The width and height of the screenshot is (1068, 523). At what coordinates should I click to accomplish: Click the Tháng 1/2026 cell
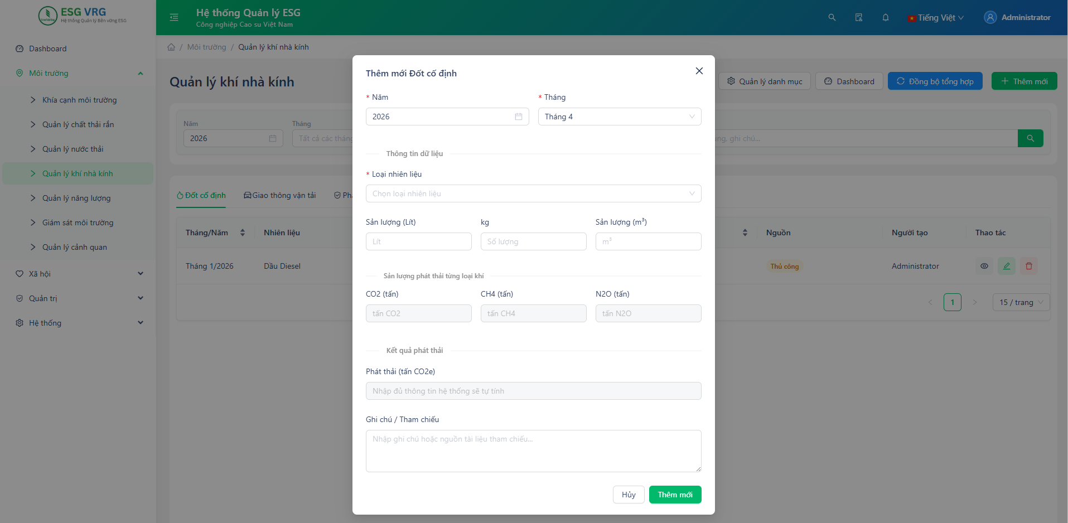[210, 266]
